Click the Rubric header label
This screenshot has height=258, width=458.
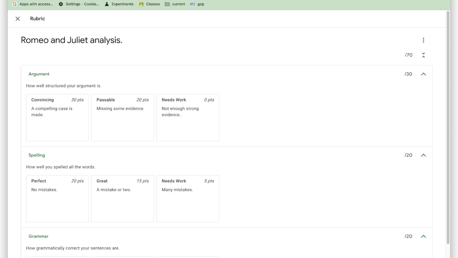(38, 19)
